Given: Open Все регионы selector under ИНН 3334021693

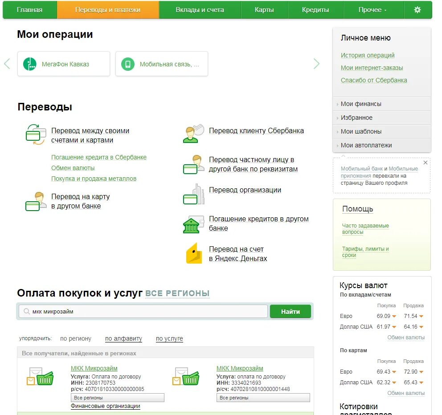Looking at the screenshot, I should coord(263,398).
